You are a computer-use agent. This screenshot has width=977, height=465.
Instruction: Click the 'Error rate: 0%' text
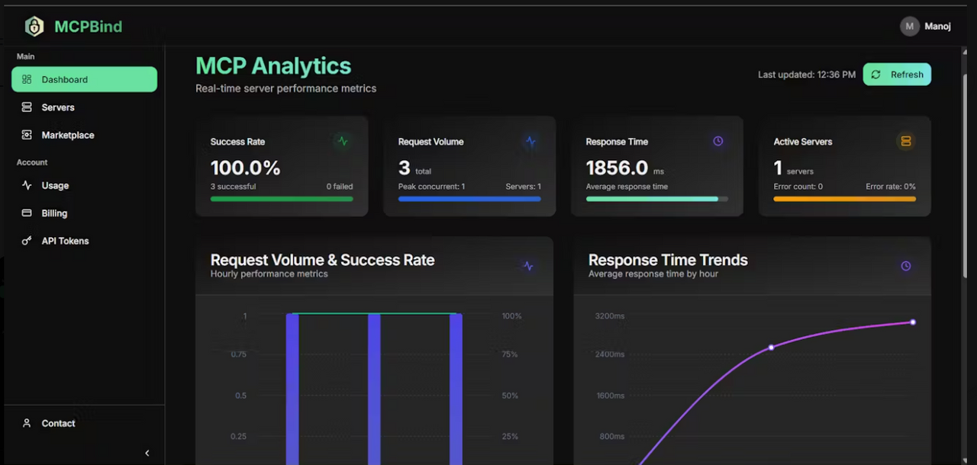tap(891, 186)
